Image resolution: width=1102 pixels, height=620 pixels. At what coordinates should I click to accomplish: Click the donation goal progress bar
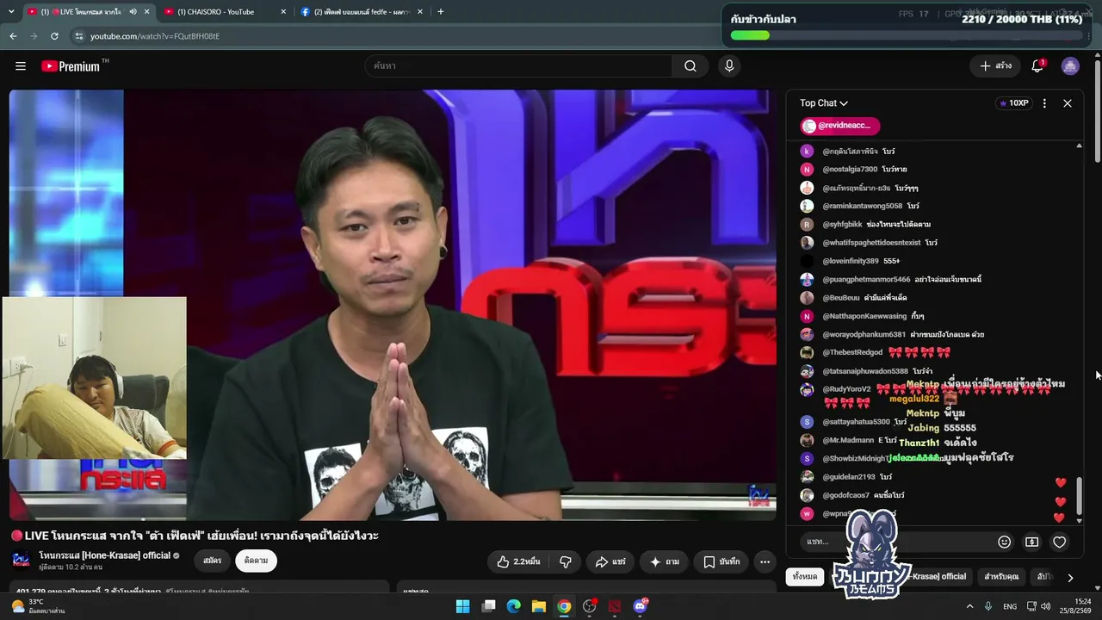click(906, 35)
